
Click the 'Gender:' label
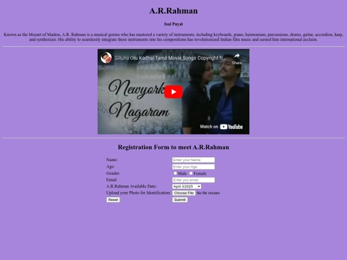113,173
